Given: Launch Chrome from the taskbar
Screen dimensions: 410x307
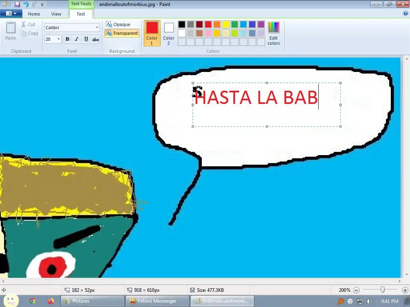Looking at the screenshot, I should click(32, 301).
